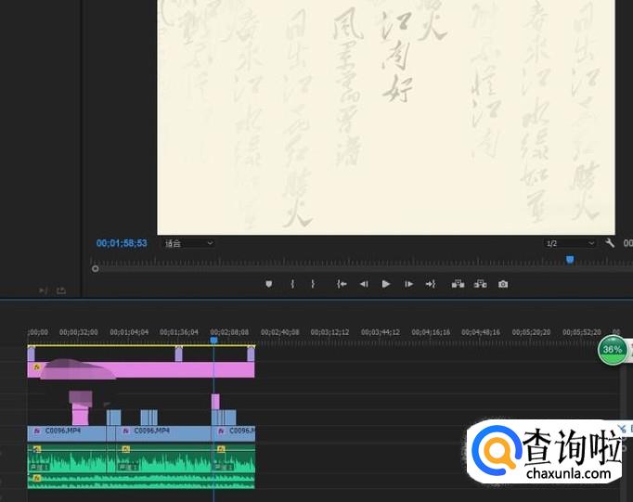633x502 pixels.
Task: Click the Extract button
Action: click(x=480, y=284)
